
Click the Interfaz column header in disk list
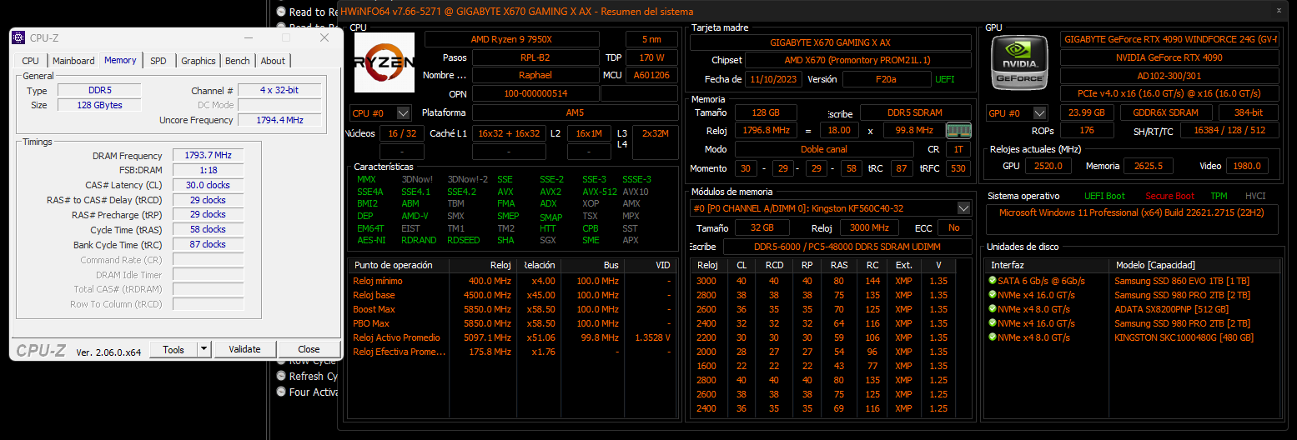tap(1047, 265)
